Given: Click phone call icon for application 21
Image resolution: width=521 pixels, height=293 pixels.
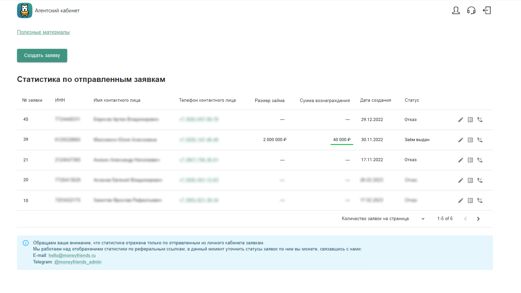Looking at the screenshot, I should click(480, 160).
